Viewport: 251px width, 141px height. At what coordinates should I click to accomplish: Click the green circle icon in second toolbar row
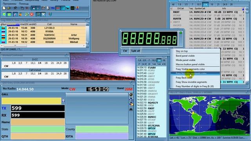click(4, 14)
